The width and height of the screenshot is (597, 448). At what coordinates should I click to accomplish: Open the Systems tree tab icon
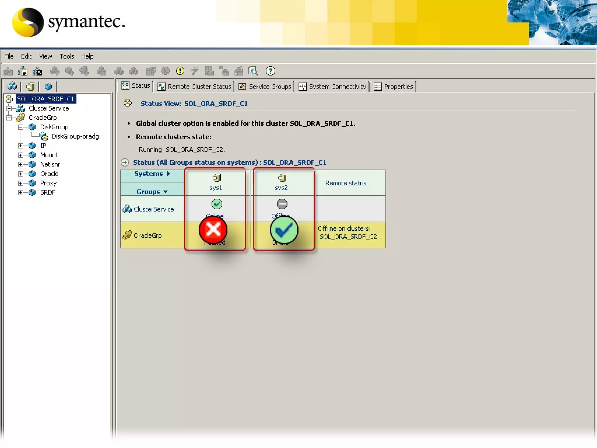(30, 86)
